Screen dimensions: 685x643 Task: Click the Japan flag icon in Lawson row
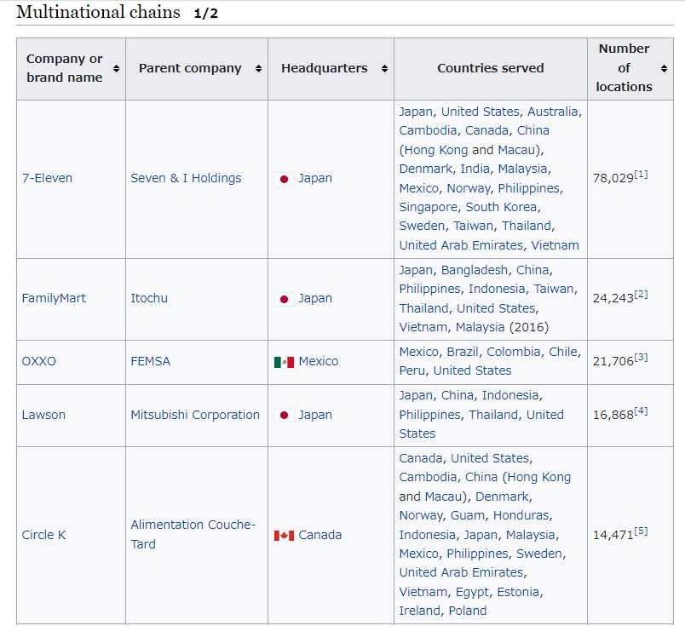point(284,415)
